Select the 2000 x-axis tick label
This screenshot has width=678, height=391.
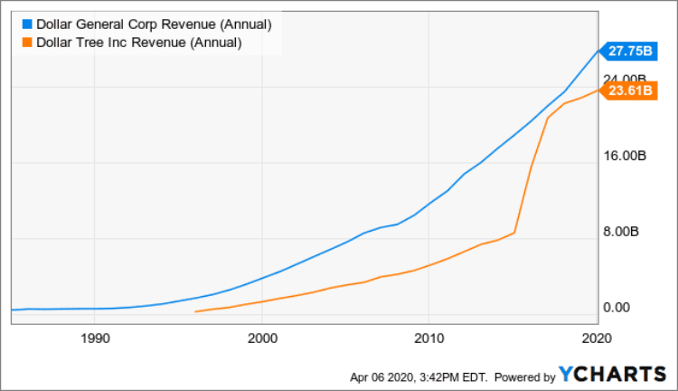[x=261, y=339]
